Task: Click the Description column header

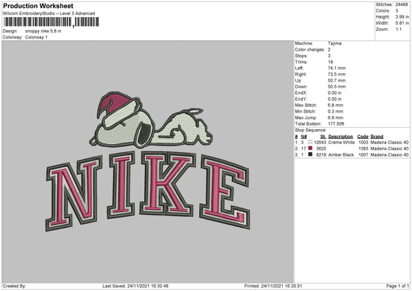Action: pyautogui.click(x=341, y=137)
